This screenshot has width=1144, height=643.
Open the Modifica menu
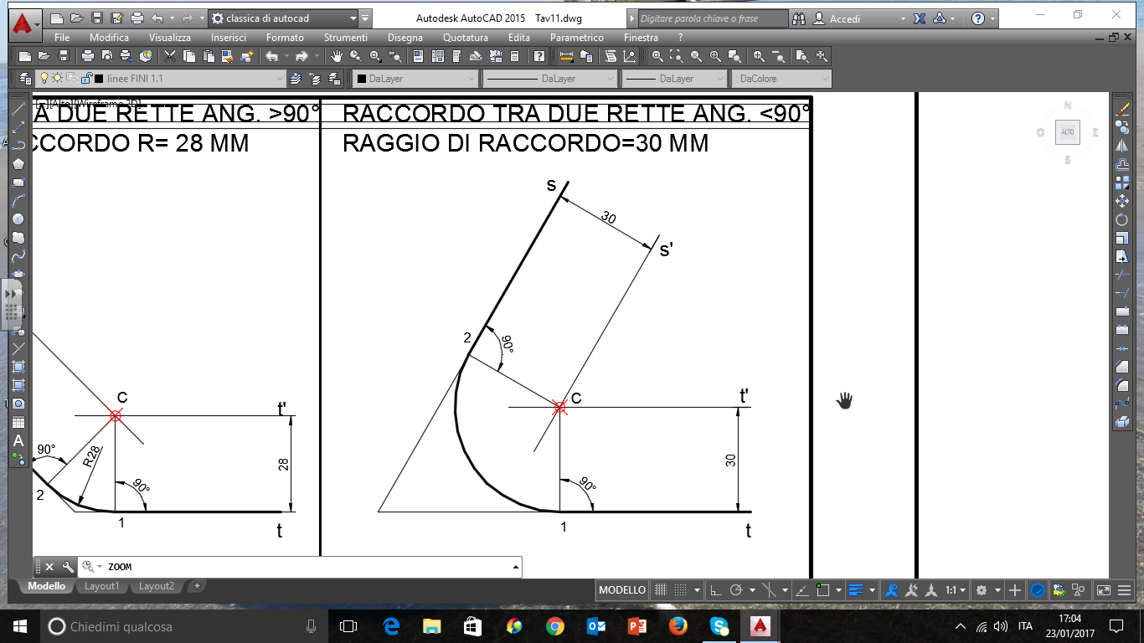[109, 38]
